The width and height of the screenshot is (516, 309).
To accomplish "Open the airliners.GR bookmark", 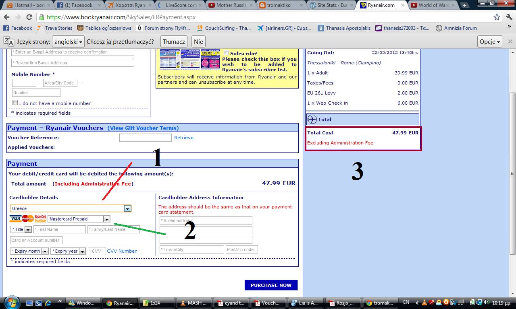I will point(284,28).
